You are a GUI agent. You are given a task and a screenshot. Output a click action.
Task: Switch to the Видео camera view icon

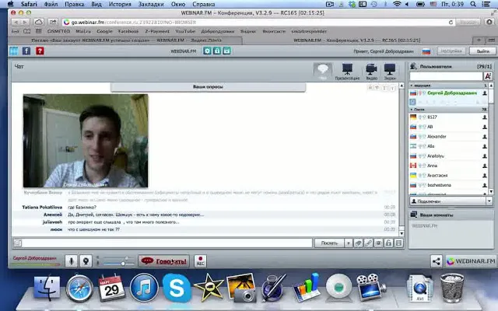click(371, 71)
